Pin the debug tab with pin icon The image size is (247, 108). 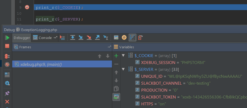pos(7,93)
